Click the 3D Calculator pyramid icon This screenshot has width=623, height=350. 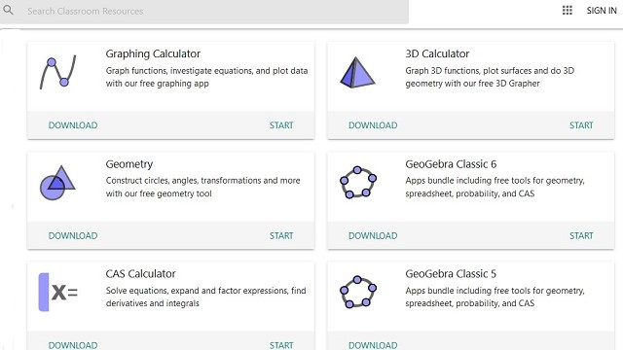(357, 72)
